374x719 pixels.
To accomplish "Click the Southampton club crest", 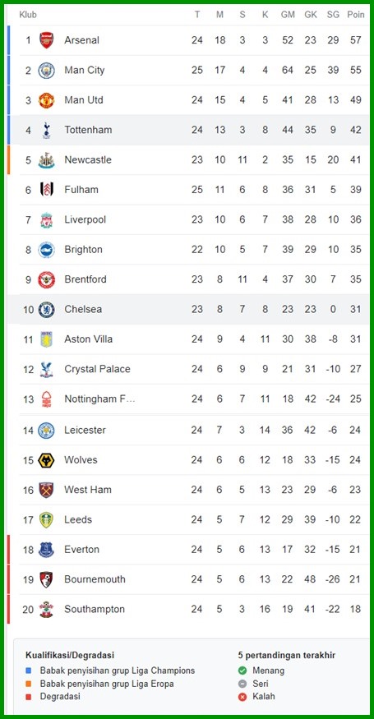I will pos(46,610).
